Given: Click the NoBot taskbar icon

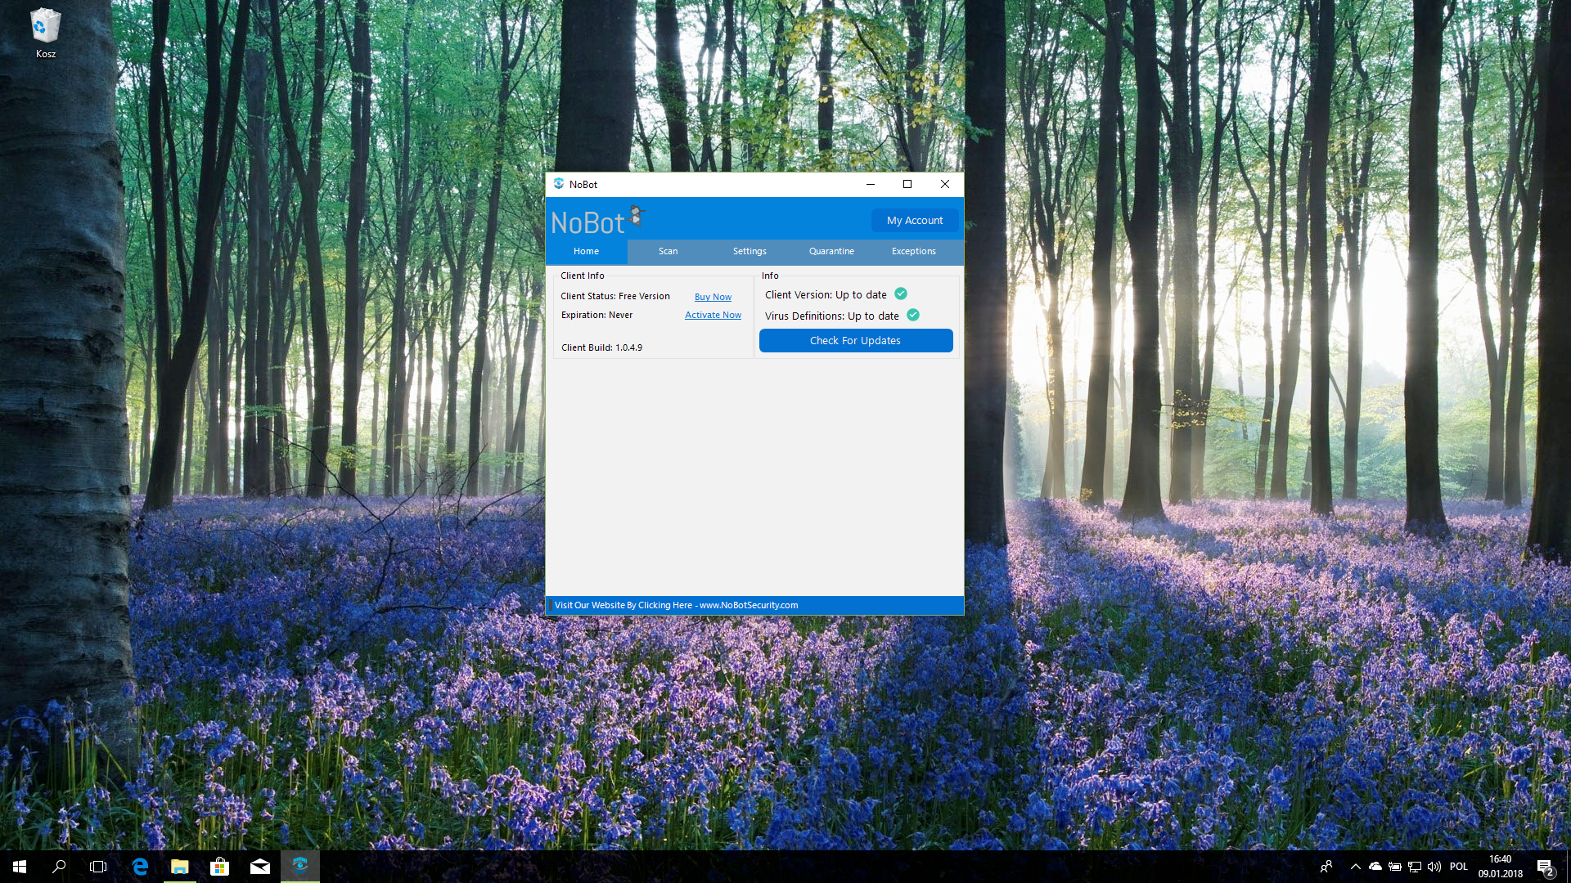Looking at the screenshot, I should pyautogui.click(x=299, y=865).
